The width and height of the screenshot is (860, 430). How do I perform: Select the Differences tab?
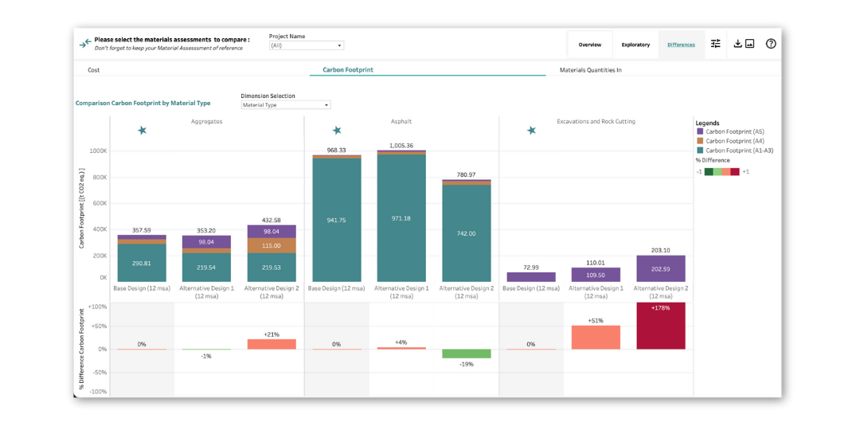pos(681,45)
